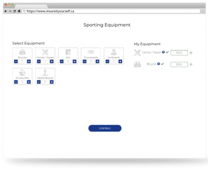Select the Canoes / Kayaks icon
The image size is (208, 173).
coord(45,52)
